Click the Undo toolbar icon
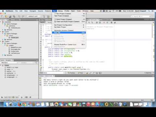The image size is (156, 117). coord(19,17)
